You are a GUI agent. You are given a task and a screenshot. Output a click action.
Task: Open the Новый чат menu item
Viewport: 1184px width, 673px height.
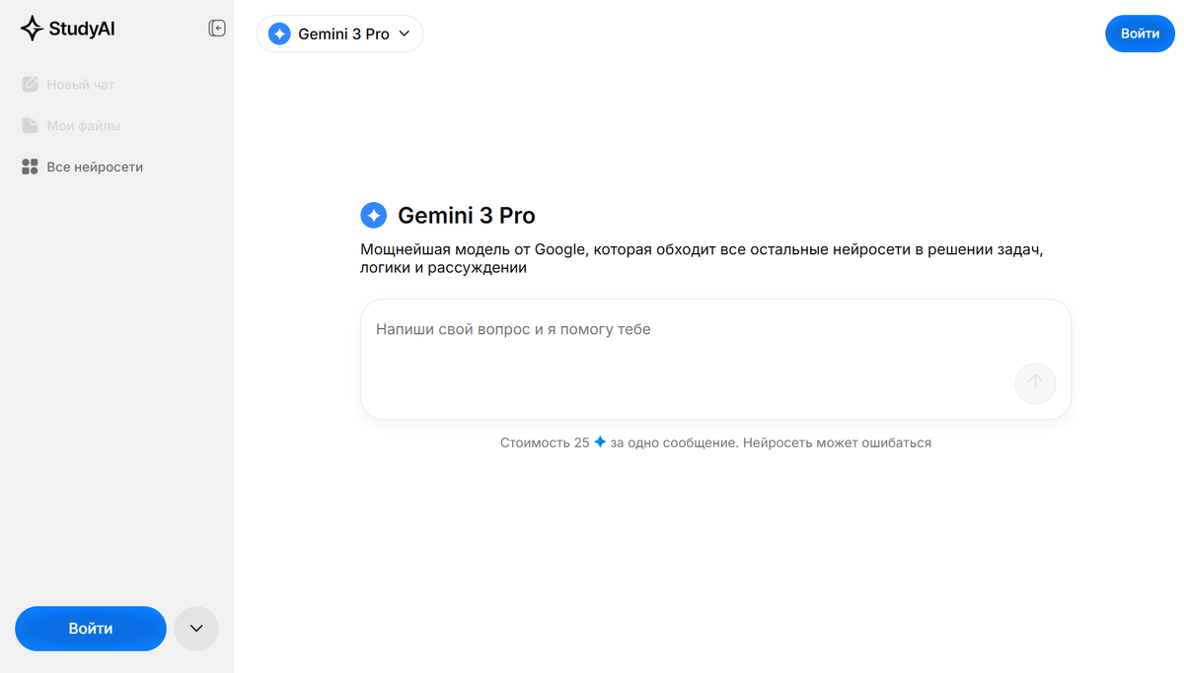(81, 85)
